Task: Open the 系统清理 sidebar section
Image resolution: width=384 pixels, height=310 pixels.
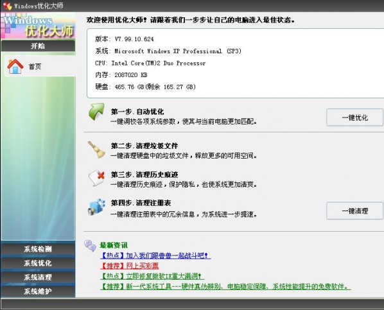Action: pos(38,277)
